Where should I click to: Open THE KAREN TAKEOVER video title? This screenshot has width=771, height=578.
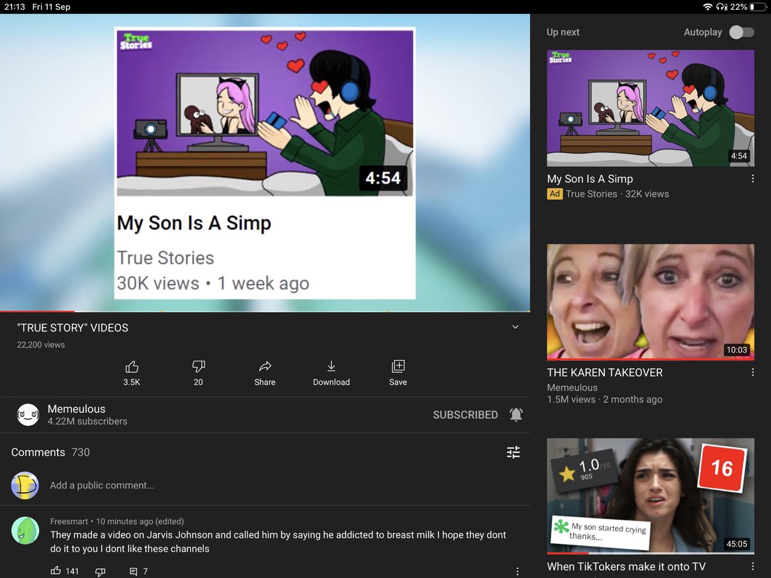[605, 372]
